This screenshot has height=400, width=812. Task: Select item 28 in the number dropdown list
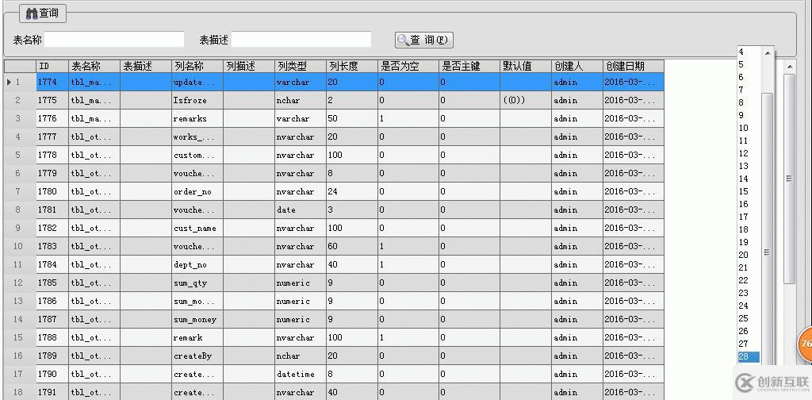click(x=749, y=356)
